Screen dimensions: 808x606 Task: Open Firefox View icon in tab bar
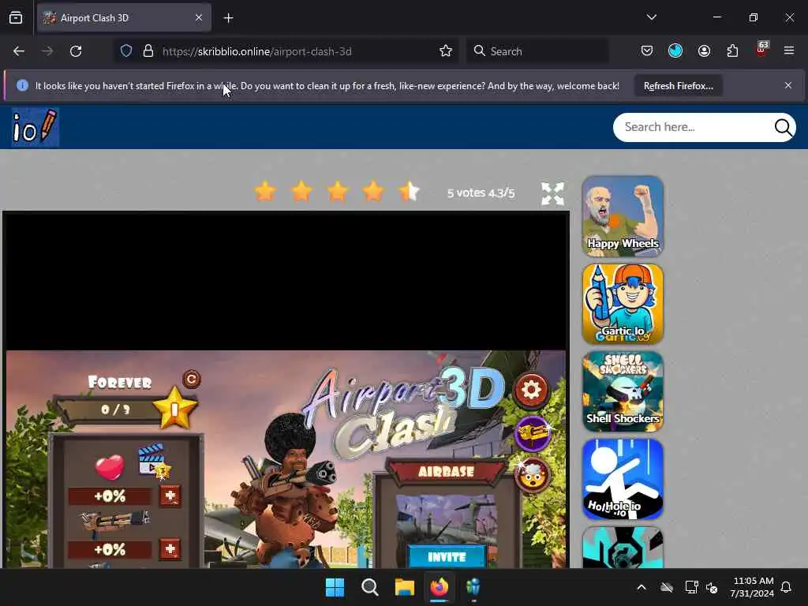click(x=16, y=18)
